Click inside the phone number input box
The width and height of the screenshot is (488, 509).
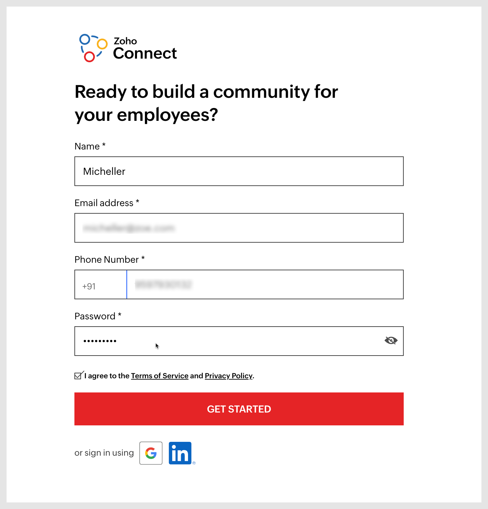[x=265, y=285]
